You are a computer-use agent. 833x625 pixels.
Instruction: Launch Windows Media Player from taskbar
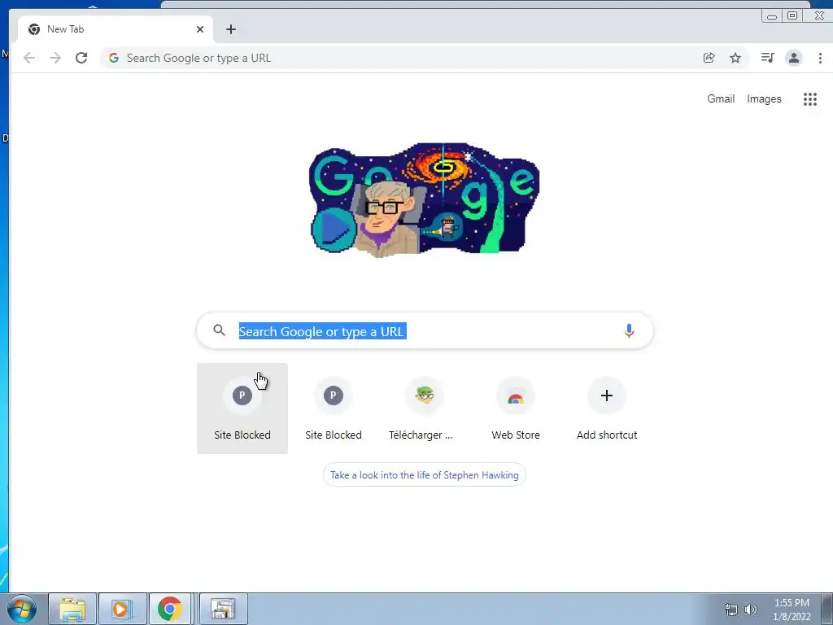tap(121, 609)
